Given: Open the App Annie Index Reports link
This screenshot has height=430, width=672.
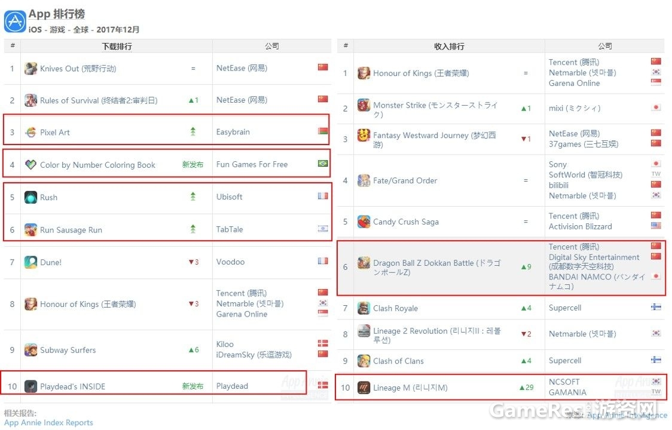Looking at the screenshot, I should [48, 423].
